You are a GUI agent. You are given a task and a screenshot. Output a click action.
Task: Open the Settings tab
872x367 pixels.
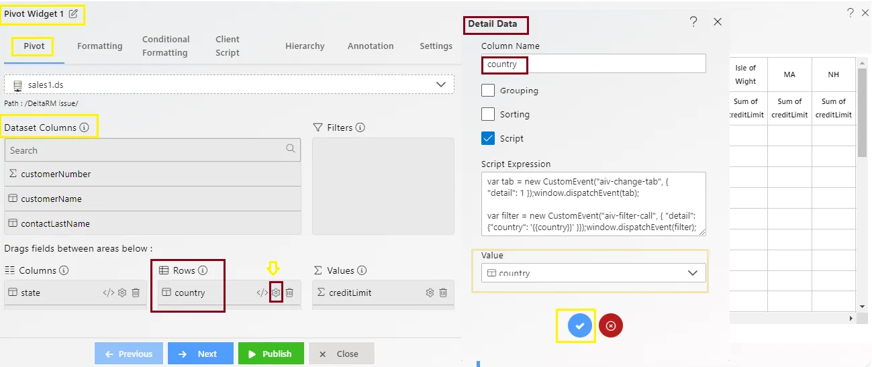tap(436, 46)
